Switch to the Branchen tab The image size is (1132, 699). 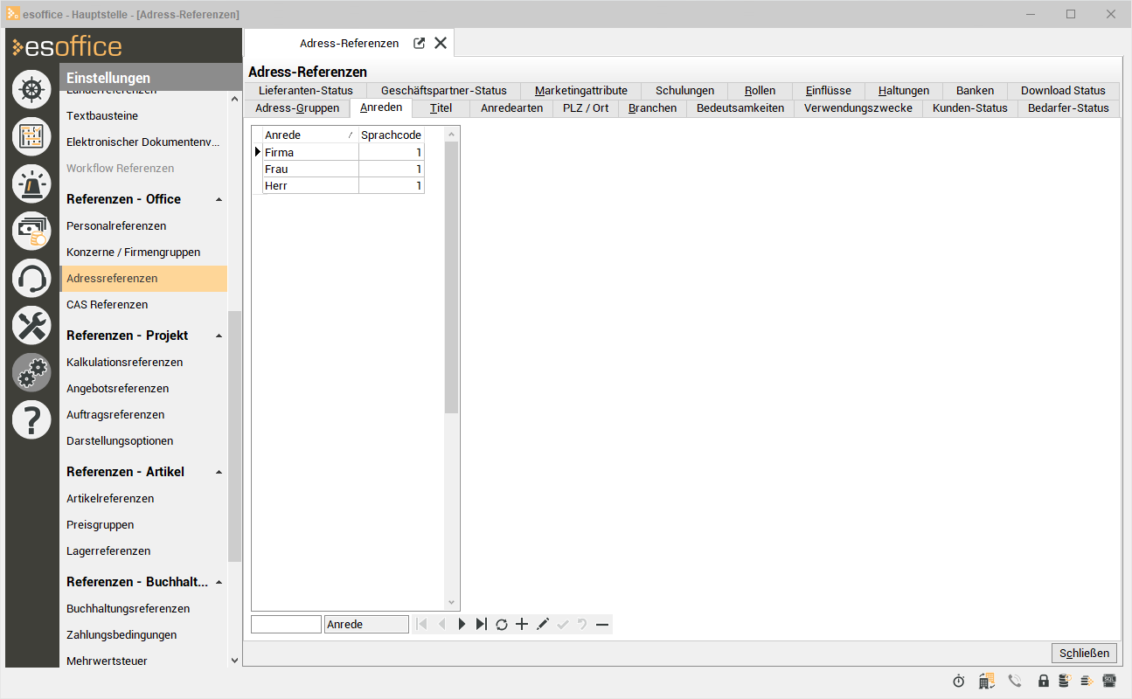tap(652, 108)
